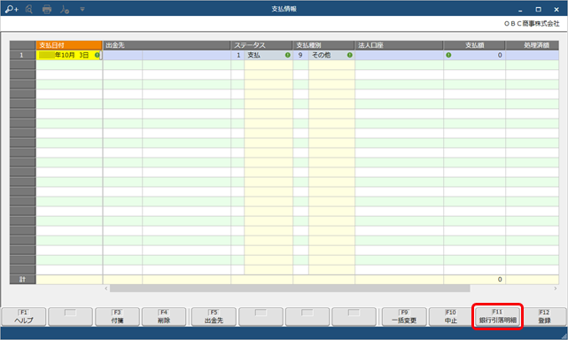The image size is (568, 340).
Task: Click the printer icon in title bar
Action: (x=47, y=9)
